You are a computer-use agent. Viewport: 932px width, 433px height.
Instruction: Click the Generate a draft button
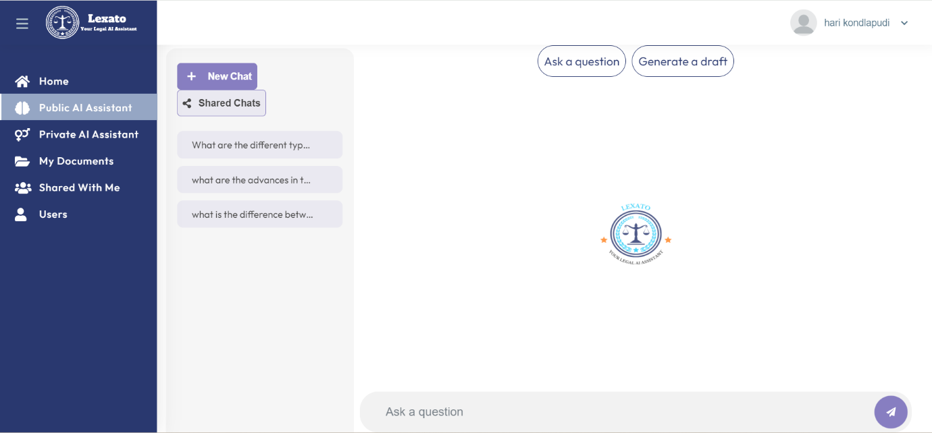click(683, 61)
